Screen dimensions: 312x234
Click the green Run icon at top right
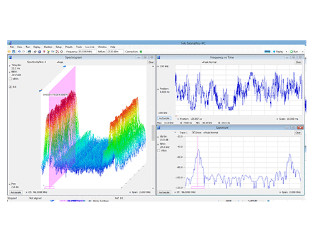pos(291,52)
